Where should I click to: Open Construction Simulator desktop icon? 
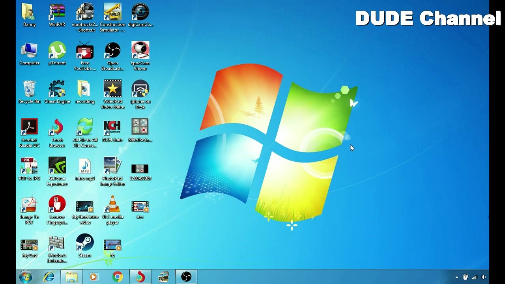click(112, 18)
